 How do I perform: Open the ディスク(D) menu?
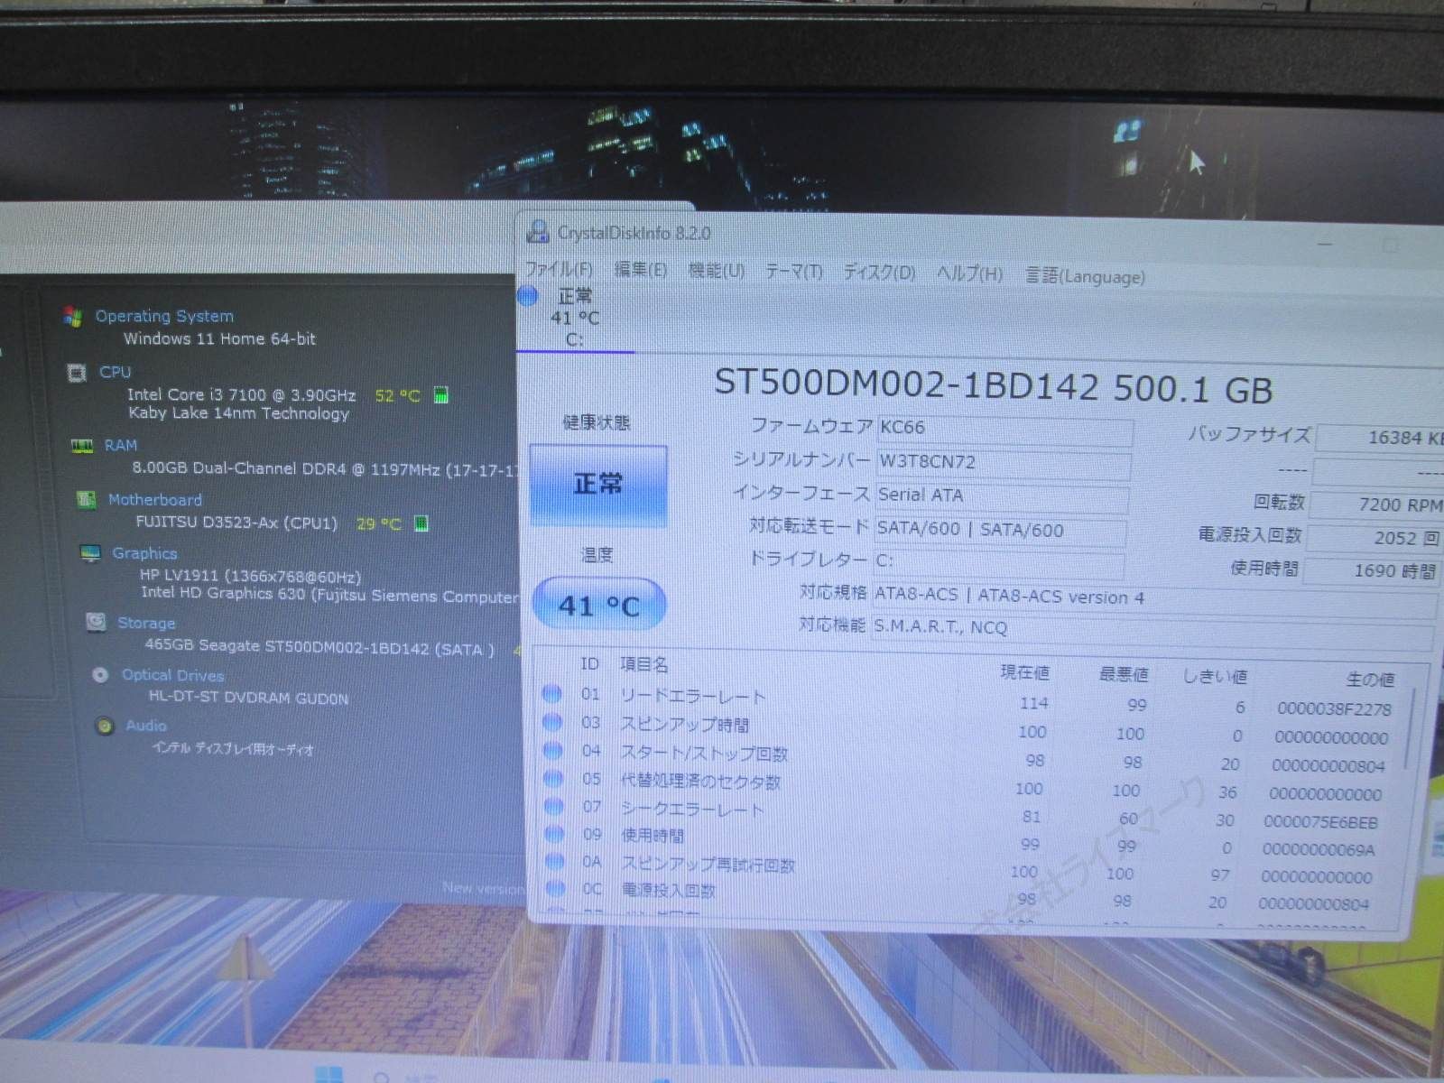tap(879, 273)
